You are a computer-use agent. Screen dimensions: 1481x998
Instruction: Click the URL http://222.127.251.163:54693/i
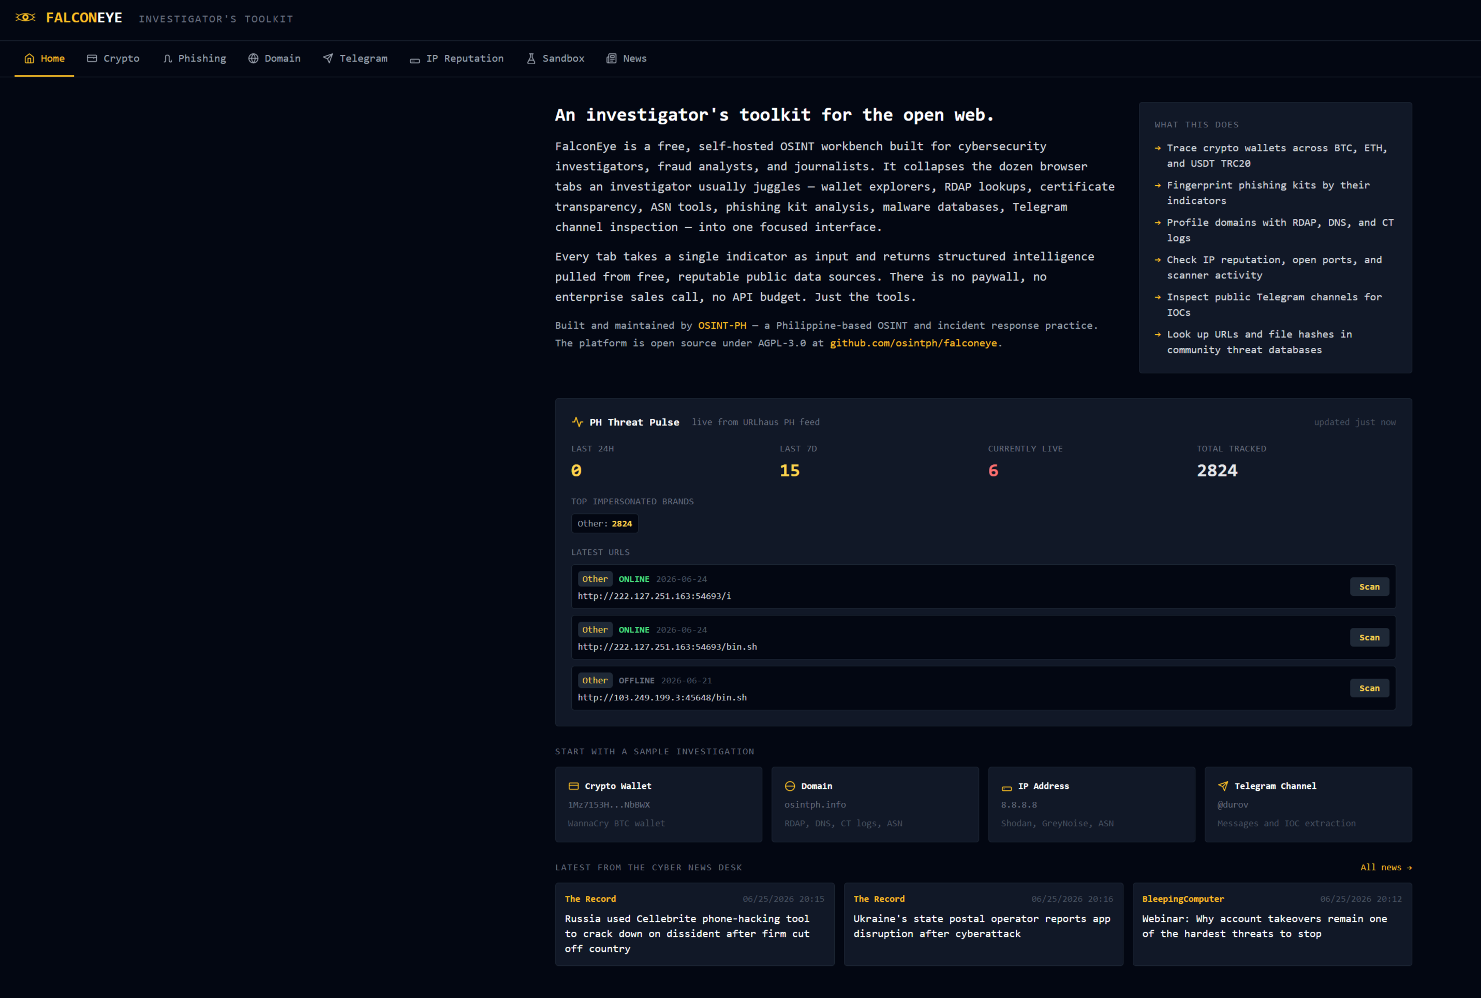pyautogui.click(x=654, y=596)
